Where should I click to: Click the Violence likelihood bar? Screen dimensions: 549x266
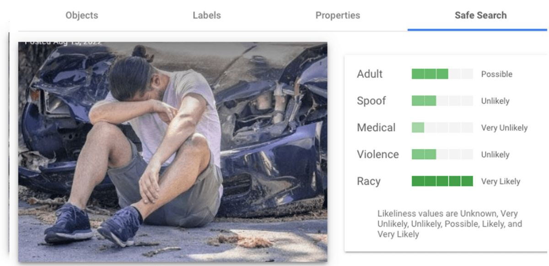point(442,154)
